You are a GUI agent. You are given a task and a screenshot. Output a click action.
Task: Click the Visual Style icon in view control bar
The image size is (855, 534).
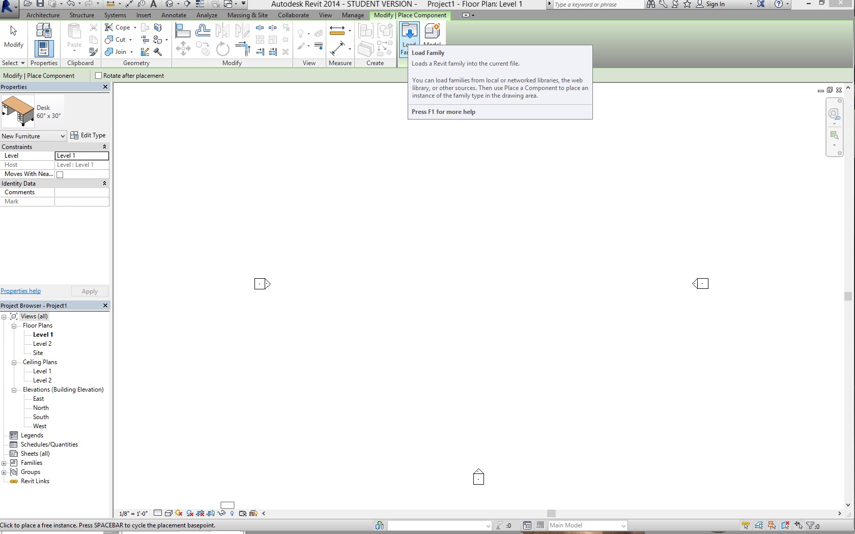(x=168, y=513)
